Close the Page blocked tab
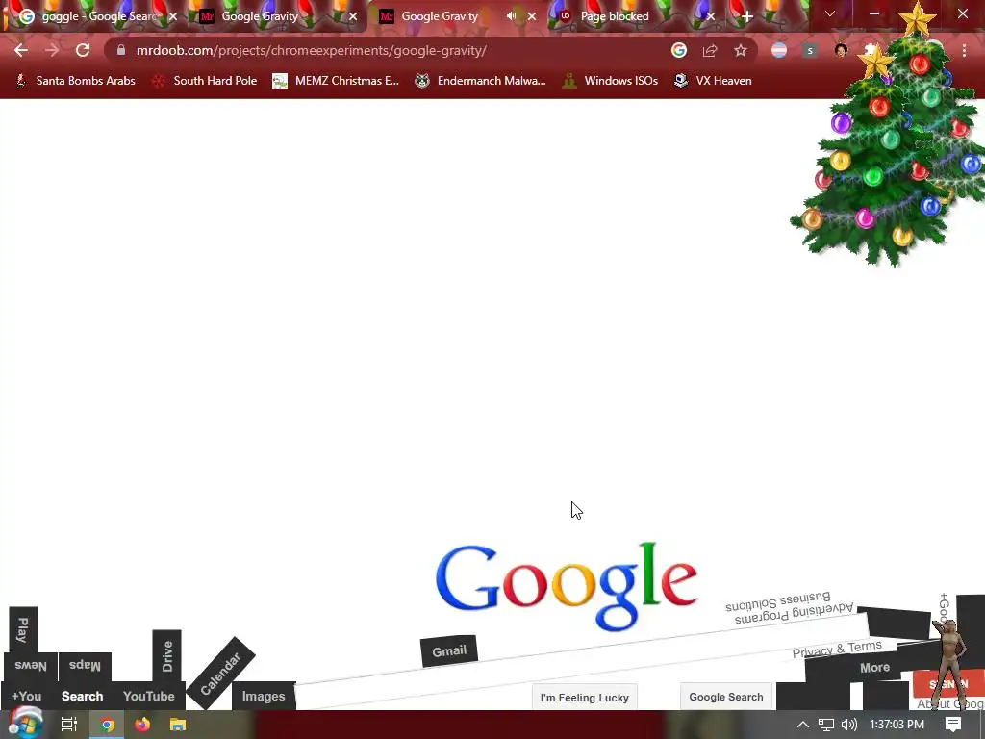This screenshot has height=739, width=985. pos(711,16)
